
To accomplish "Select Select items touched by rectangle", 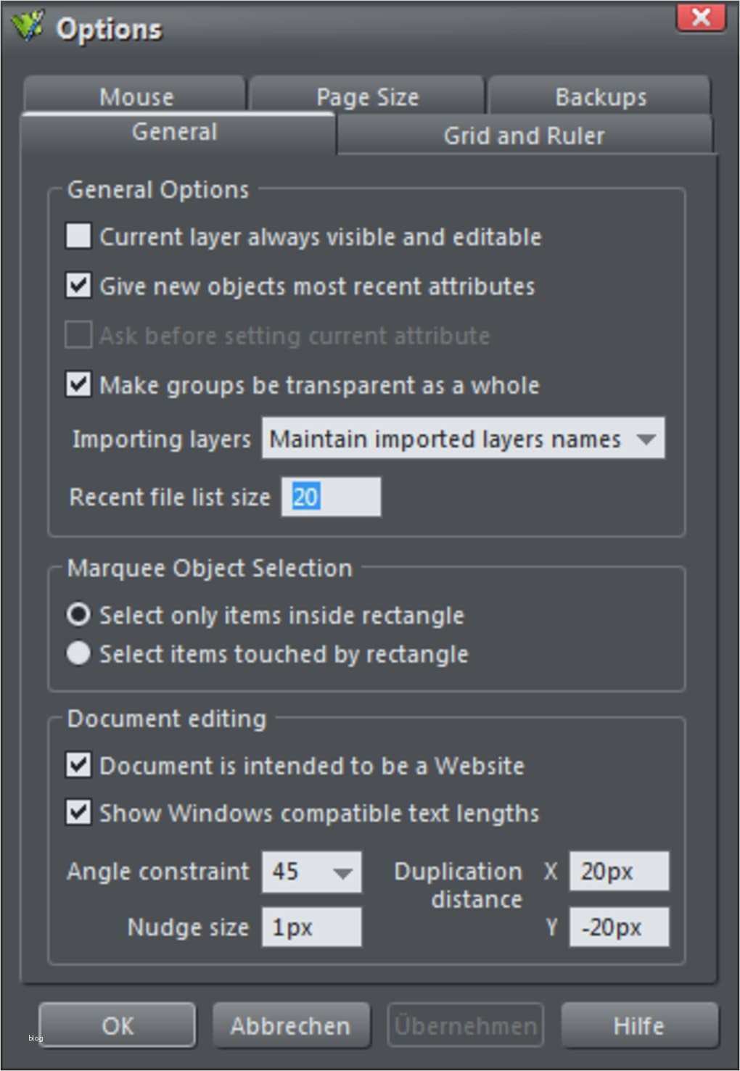I will point(78,653).
